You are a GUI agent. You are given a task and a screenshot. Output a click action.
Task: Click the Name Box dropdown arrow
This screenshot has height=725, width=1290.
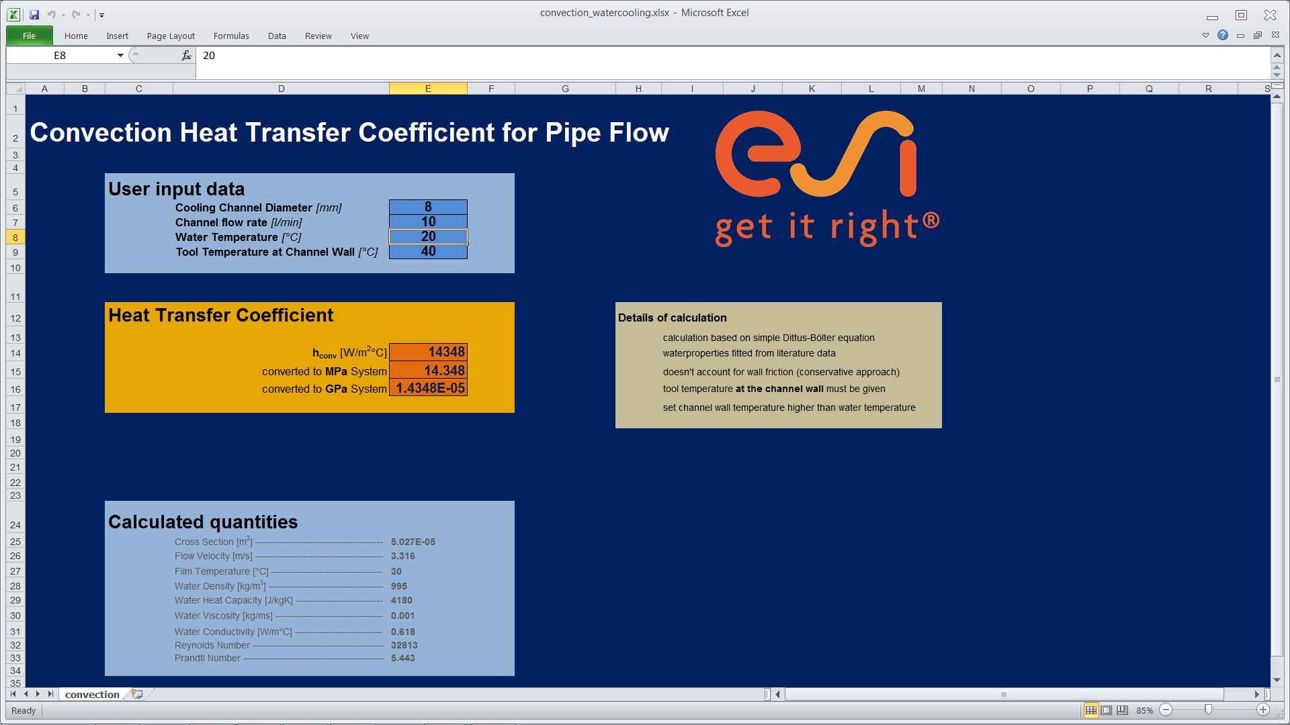tap(120, 55)
